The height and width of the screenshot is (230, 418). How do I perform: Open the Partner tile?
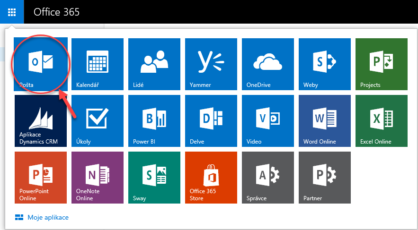(325, 178)
